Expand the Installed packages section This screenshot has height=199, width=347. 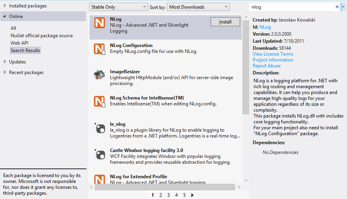[x=5, y=6]
